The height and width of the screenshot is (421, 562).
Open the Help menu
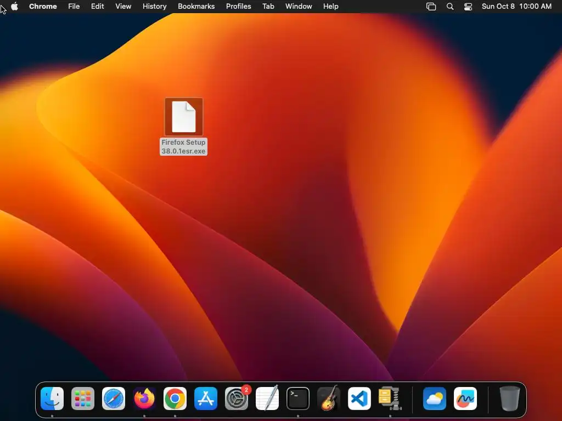[x=331, y=6]
